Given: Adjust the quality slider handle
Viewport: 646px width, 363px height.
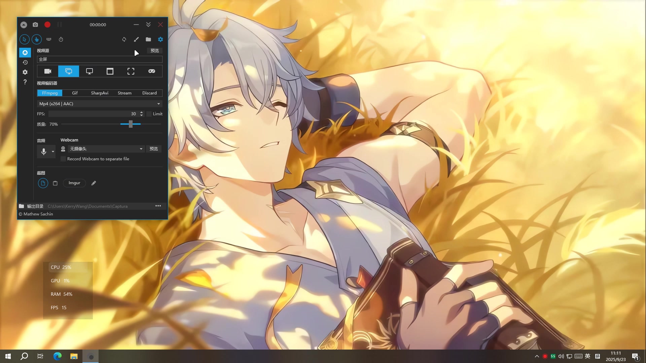Looking at the screenshot, I should pyautogui.click(x=131, y=124).
